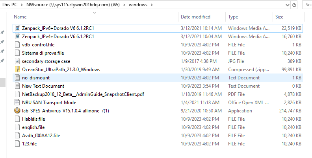
Task: Select the Zenpack_IPv6+Dorado media file icon
Action: [17, 28]
